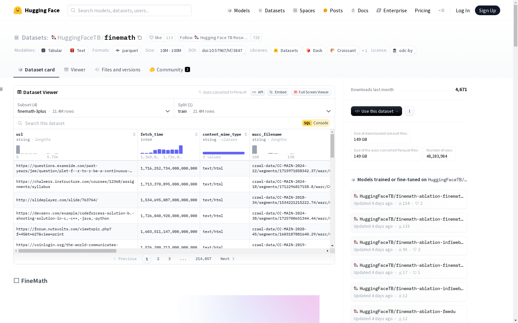Go to the Pricing page
This screenshot has height=323, width=518.
tap(422, 10)
